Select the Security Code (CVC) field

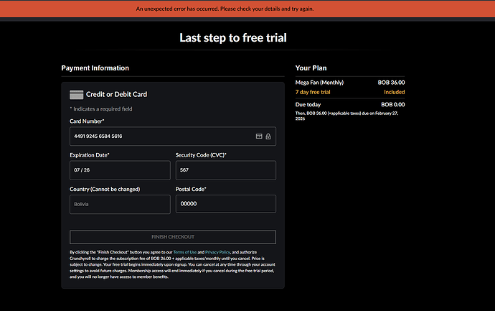tap(225, 170)
